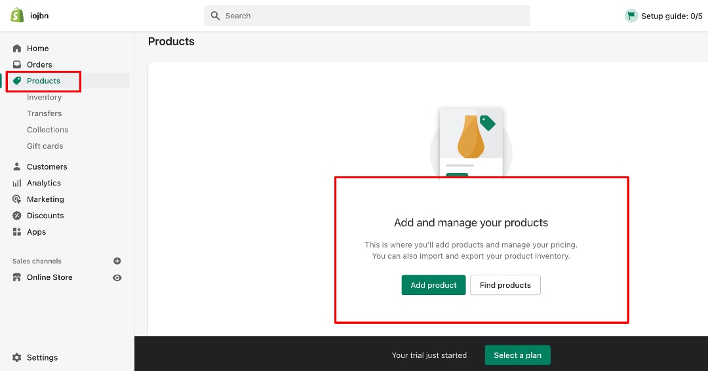Click the iojbn store name
Image resolution: width=708 pixels, height=371 pixels.
click(39, 16)
